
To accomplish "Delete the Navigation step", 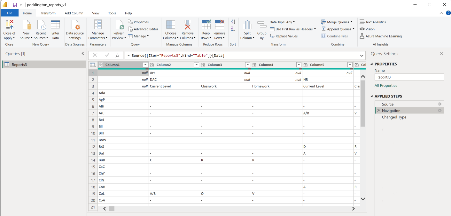I will pos(379,111).
